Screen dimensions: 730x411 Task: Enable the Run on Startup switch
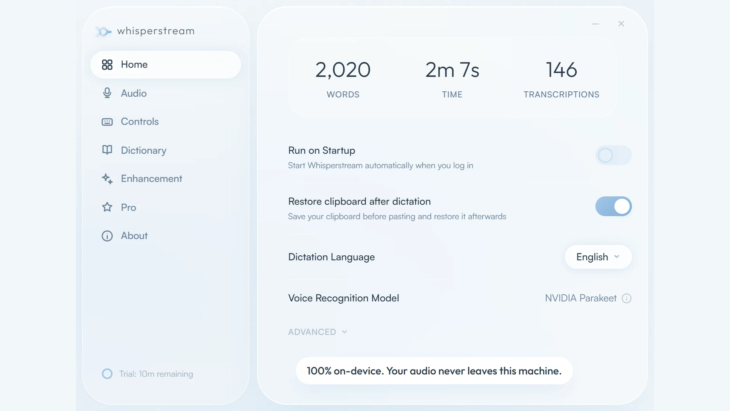(x=614, y=155)
